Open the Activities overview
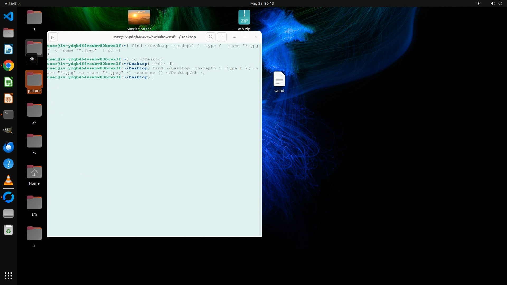 pyautogui.click(x=13, y=3)
